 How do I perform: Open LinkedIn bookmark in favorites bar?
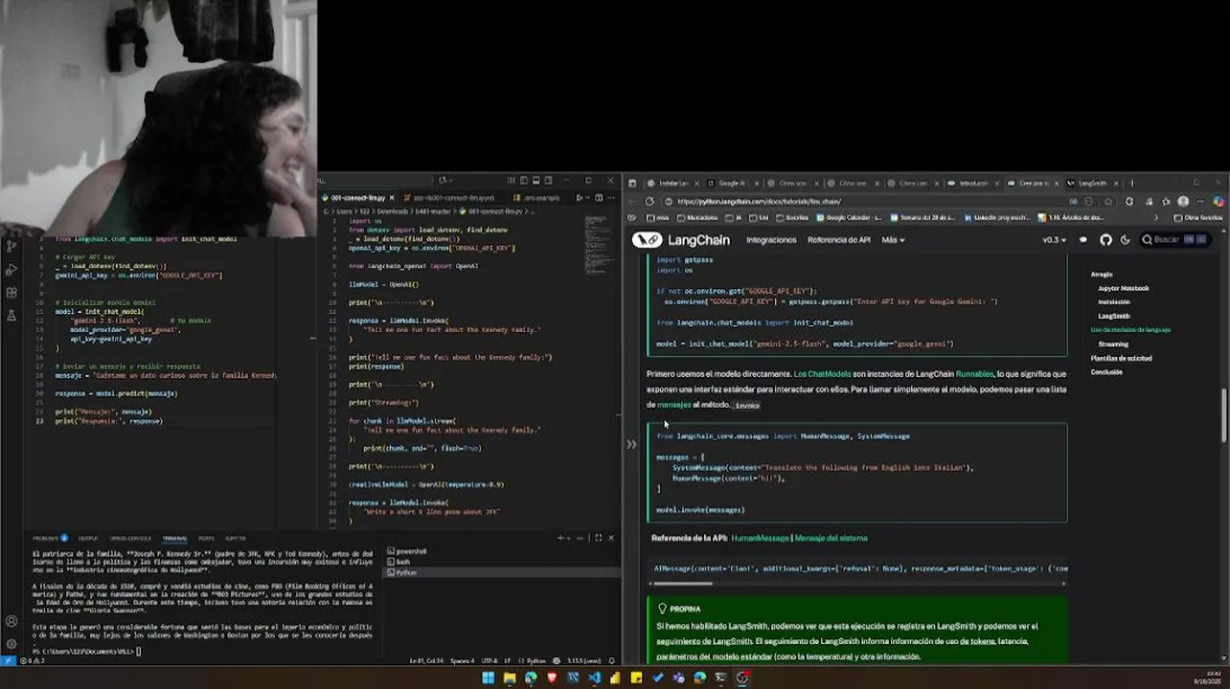tap(998, 217)
